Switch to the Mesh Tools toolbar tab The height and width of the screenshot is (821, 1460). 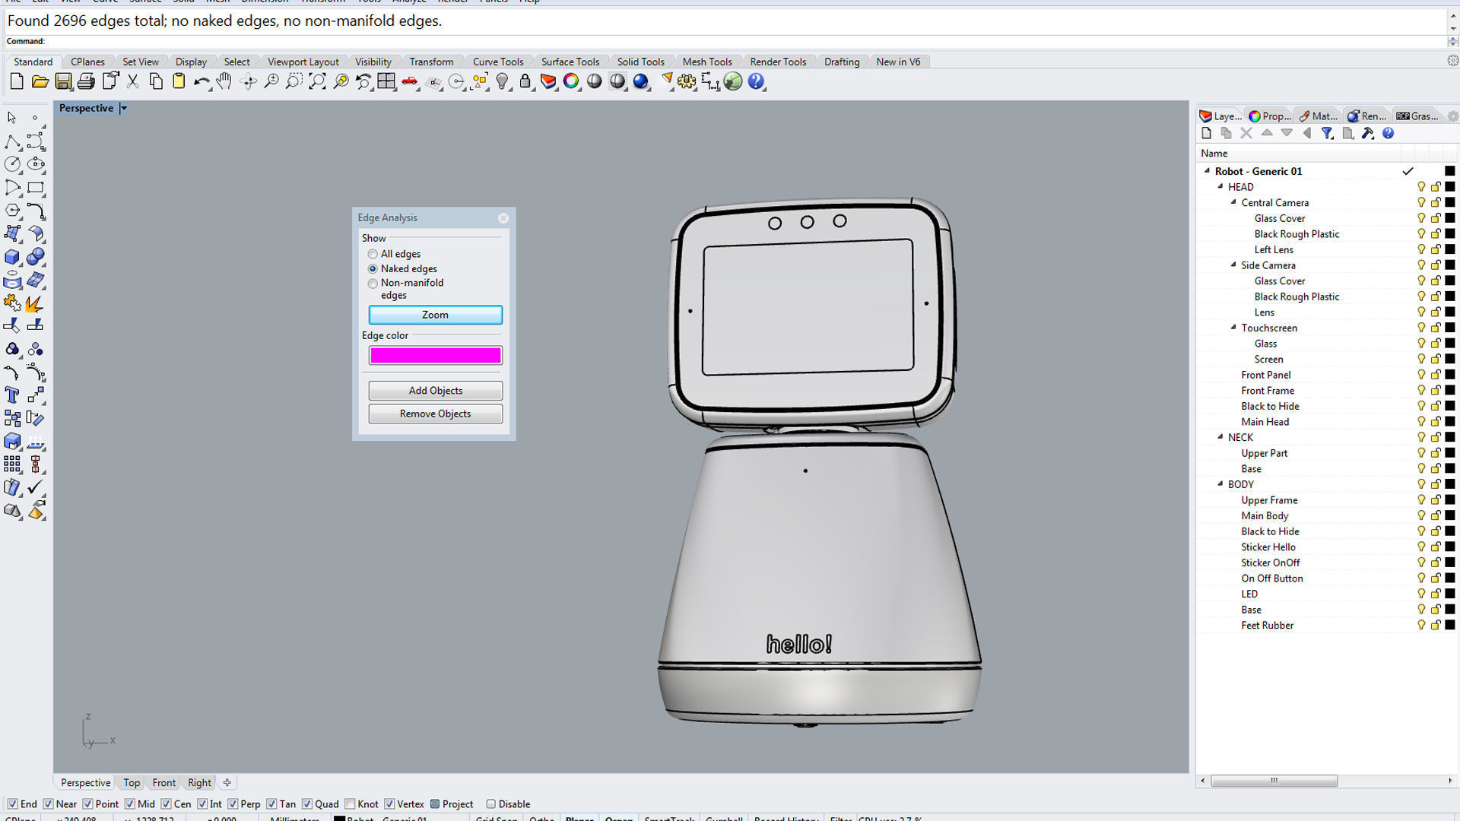click(706, 62)
